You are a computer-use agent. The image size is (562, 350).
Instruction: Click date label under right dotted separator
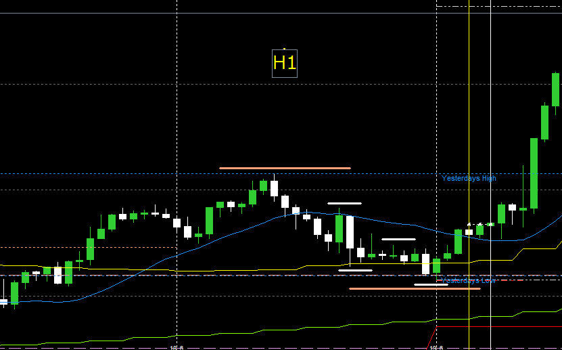point(436,347)
